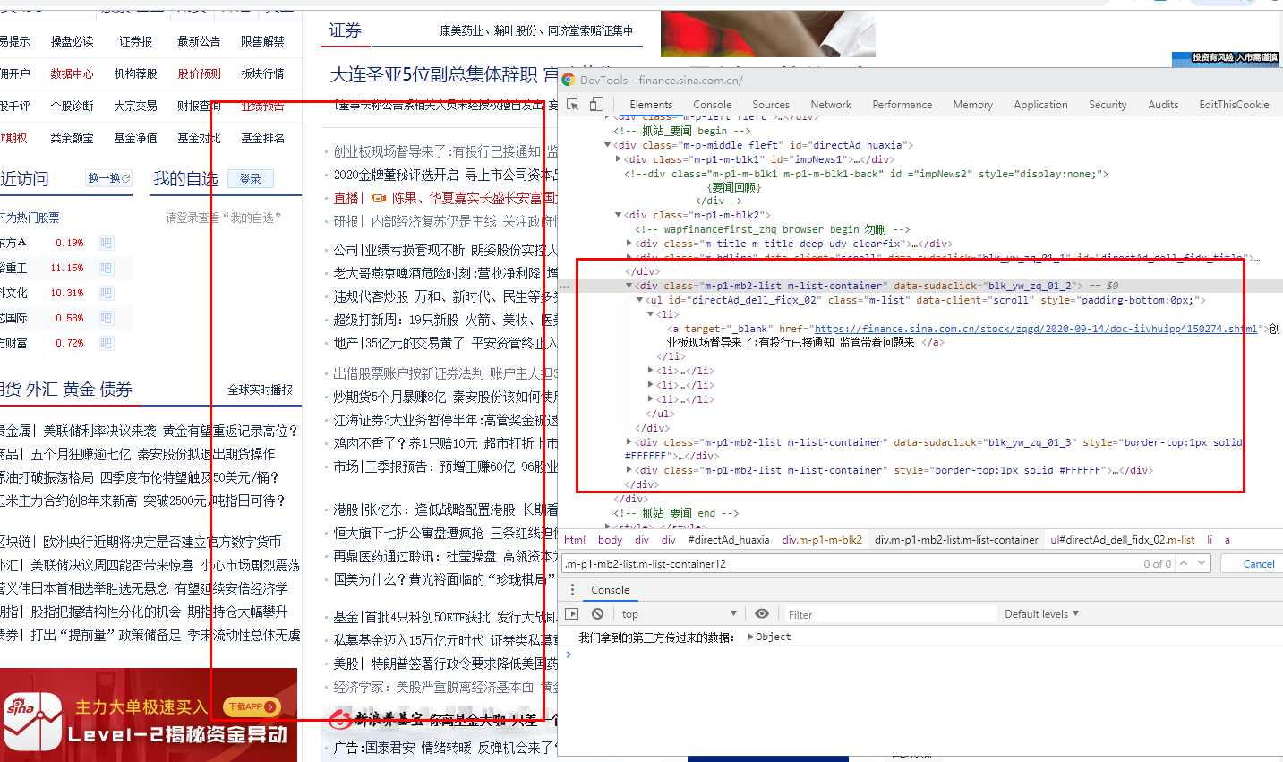Click the 吧 icon beside 0.58% stock
Image resolution: width=1283 pixels, height=762 pixels.
tap(107, 318)
